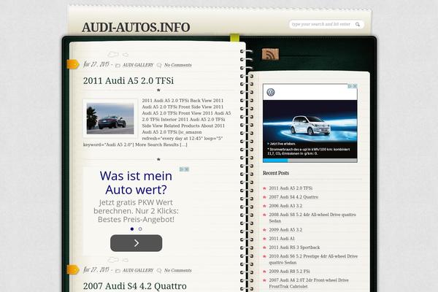Open recent post 2009 Audi R8 5.2 FSi
438x292 pixels.
[289, 272]
